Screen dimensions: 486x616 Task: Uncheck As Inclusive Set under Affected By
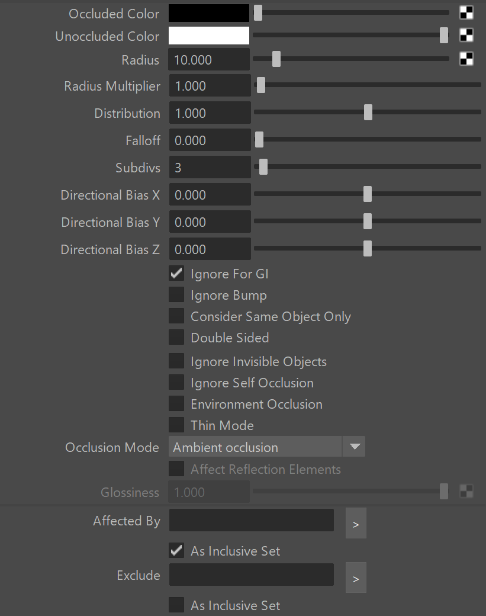pyautogui.click(x=176, y=550)
